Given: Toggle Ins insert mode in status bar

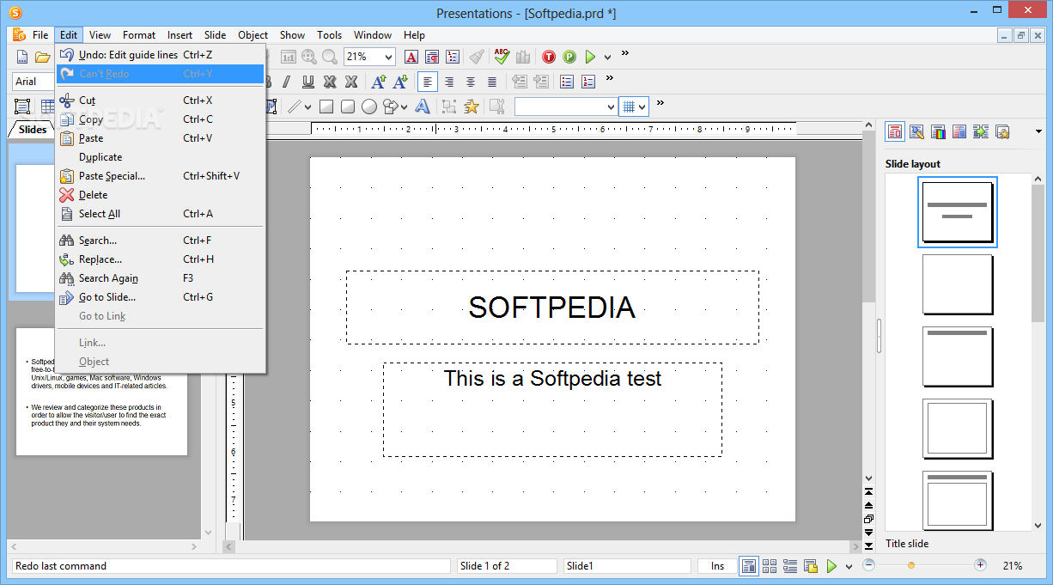Looking at the screenshot, I should coord(717,566).
